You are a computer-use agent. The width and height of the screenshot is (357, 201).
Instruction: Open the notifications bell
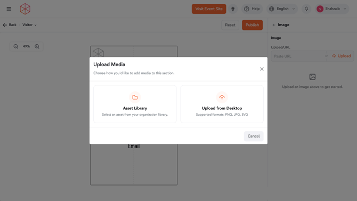click(x=306, y=9)
